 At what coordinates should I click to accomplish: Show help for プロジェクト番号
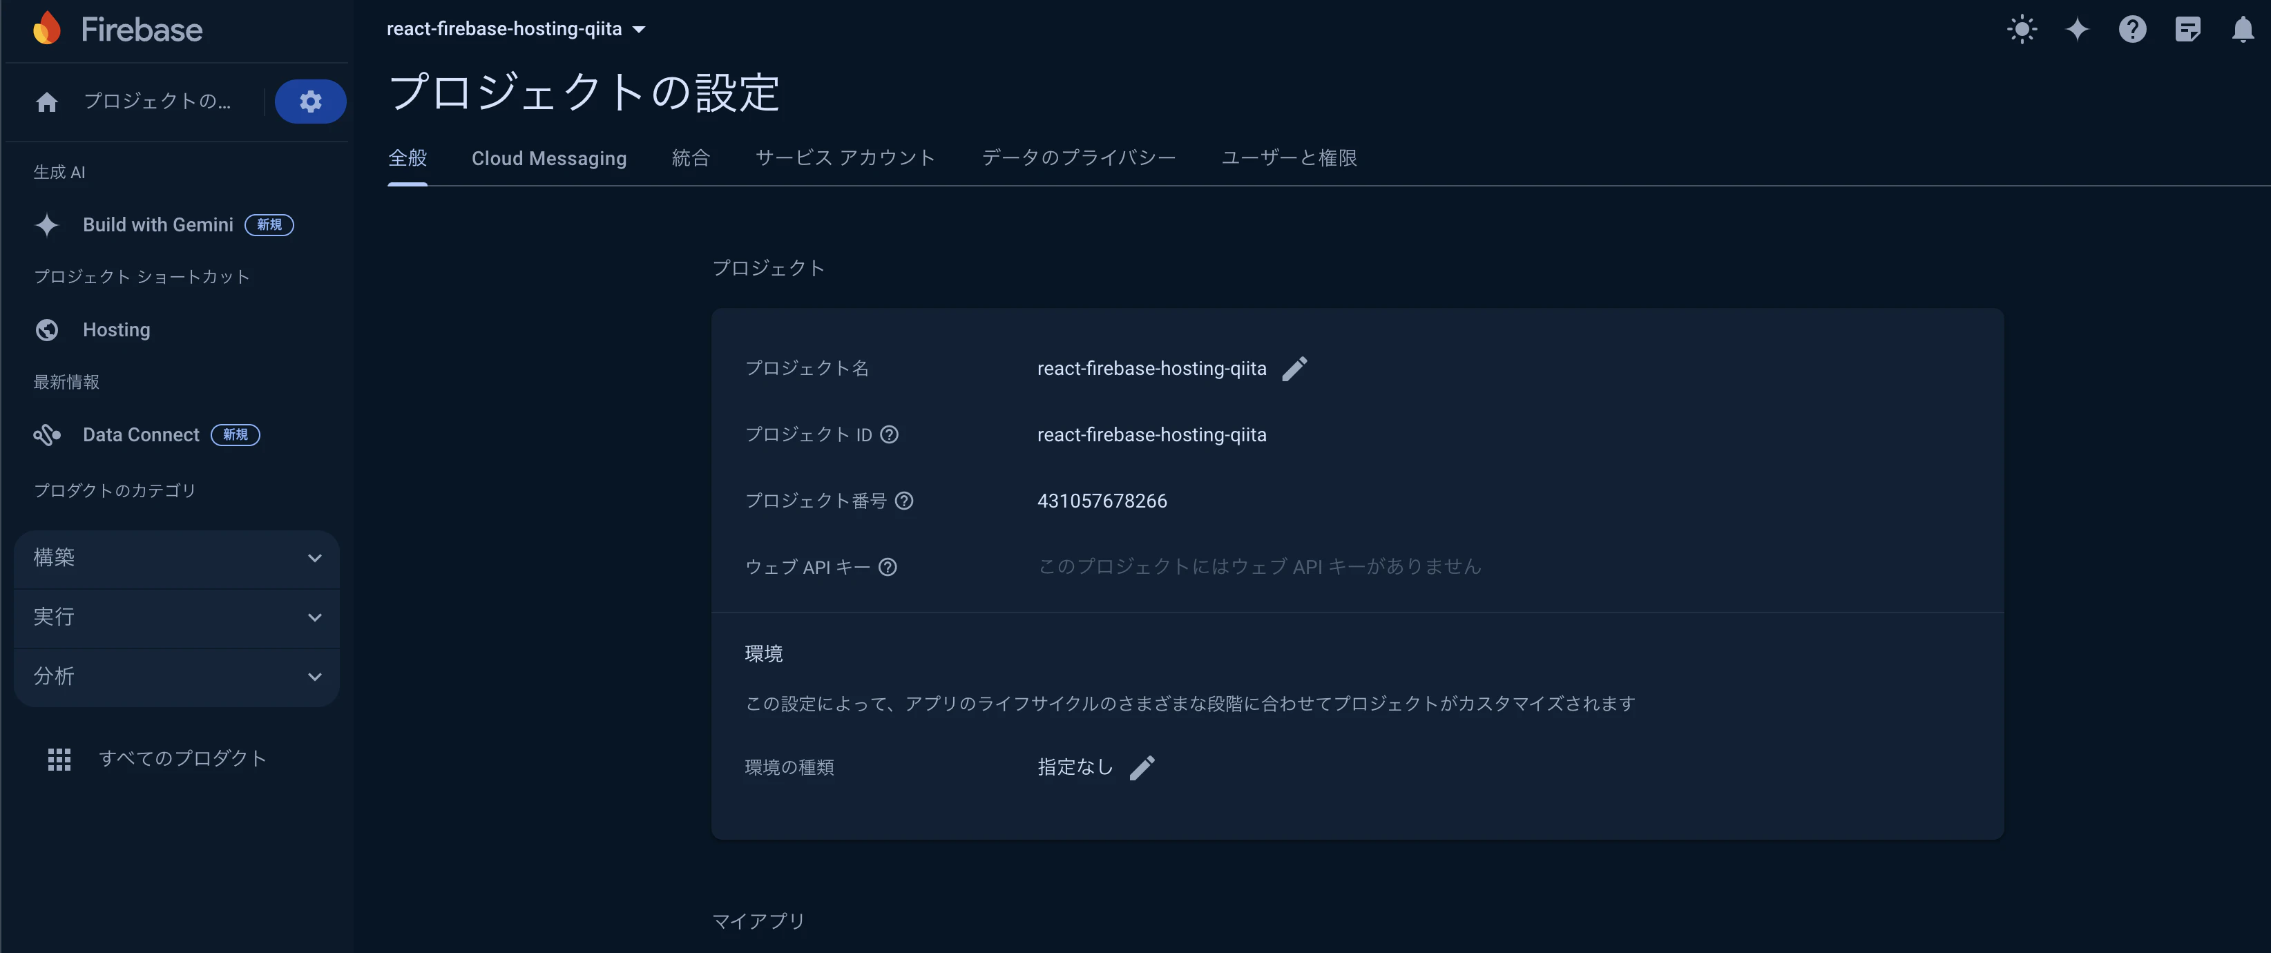903,501
